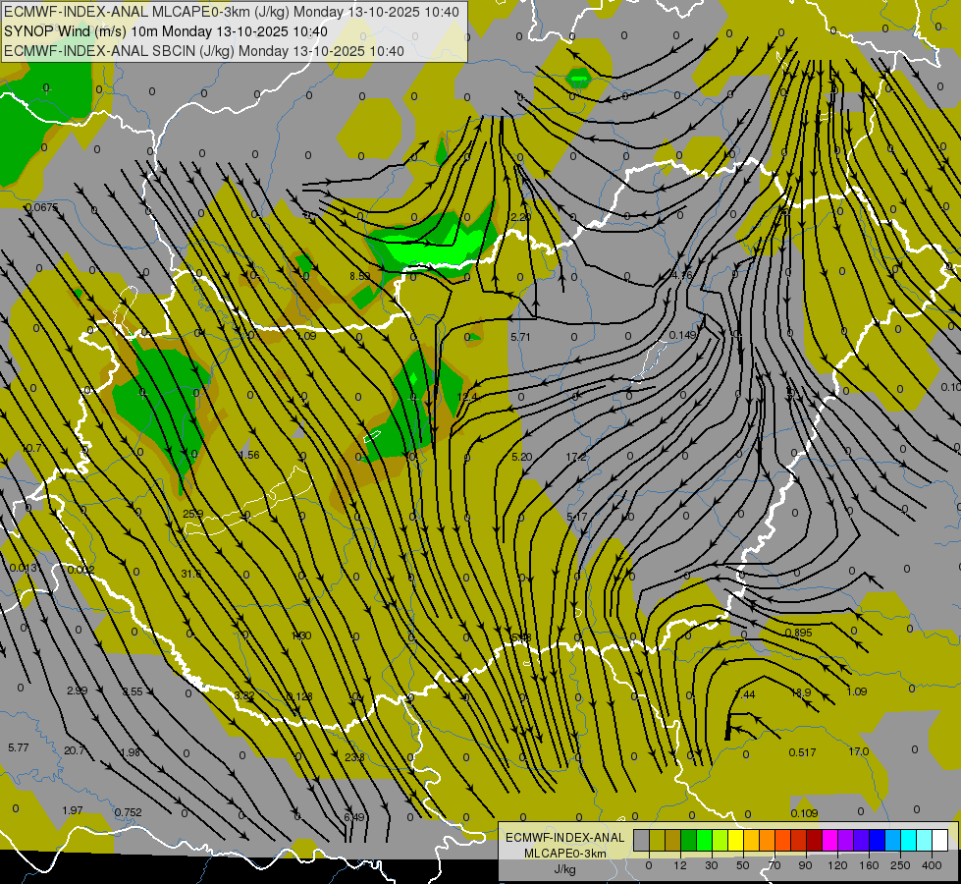Click the 23.9 value near the bottom
Screen dimensions: 961x884
click(x=354, y=757)
